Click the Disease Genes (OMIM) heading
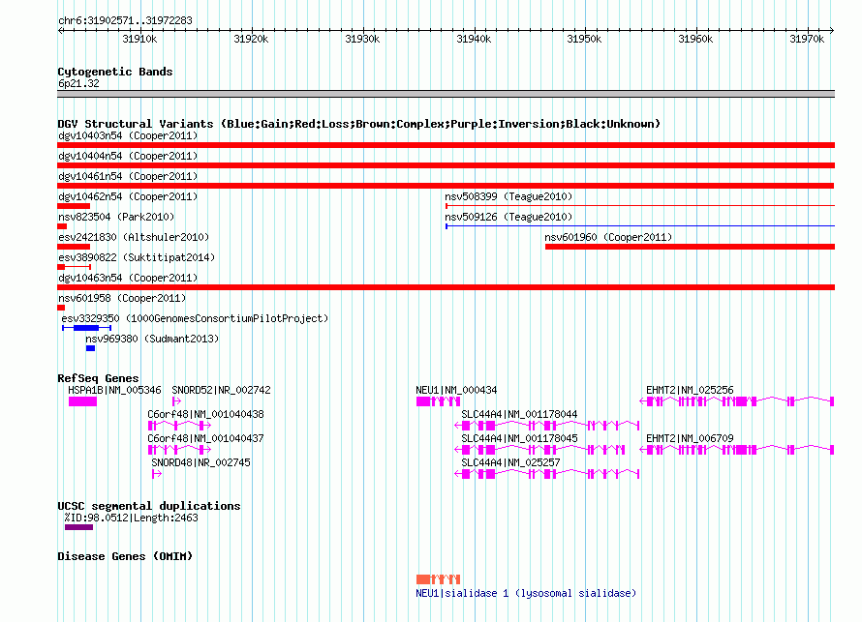 [x=125, y=556]
